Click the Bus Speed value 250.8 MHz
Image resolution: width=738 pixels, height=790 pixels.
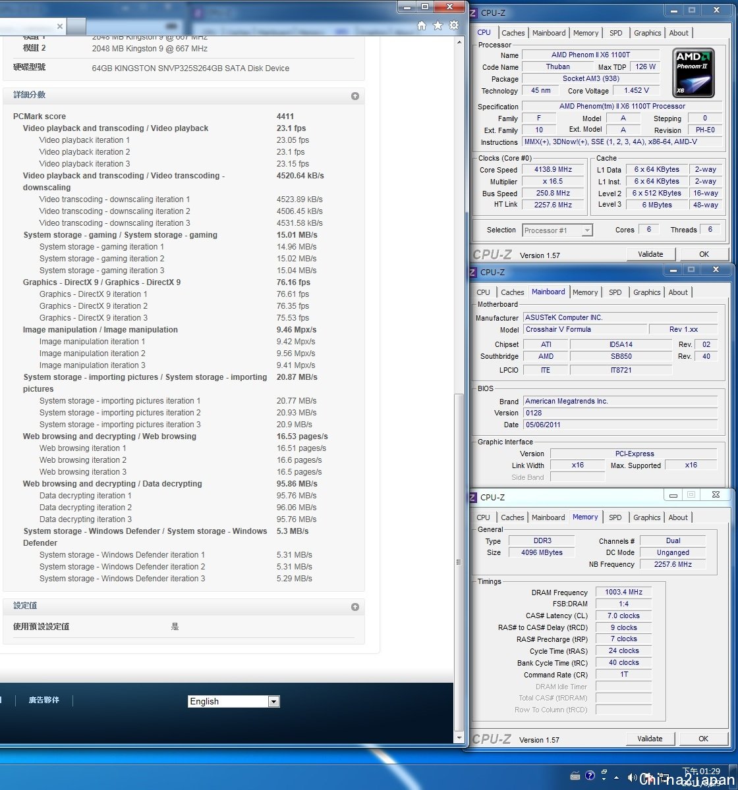(553, 194)
